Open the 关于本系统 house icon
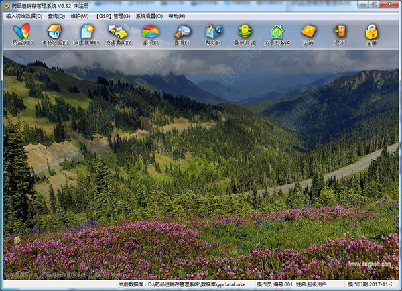 coord(277,34)
